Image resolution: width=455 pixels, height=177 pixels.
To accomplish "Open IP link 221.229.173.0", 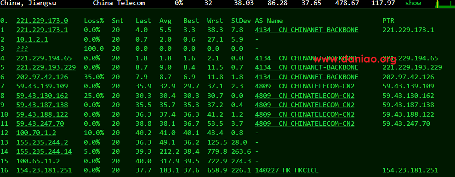I will [42, 21].
